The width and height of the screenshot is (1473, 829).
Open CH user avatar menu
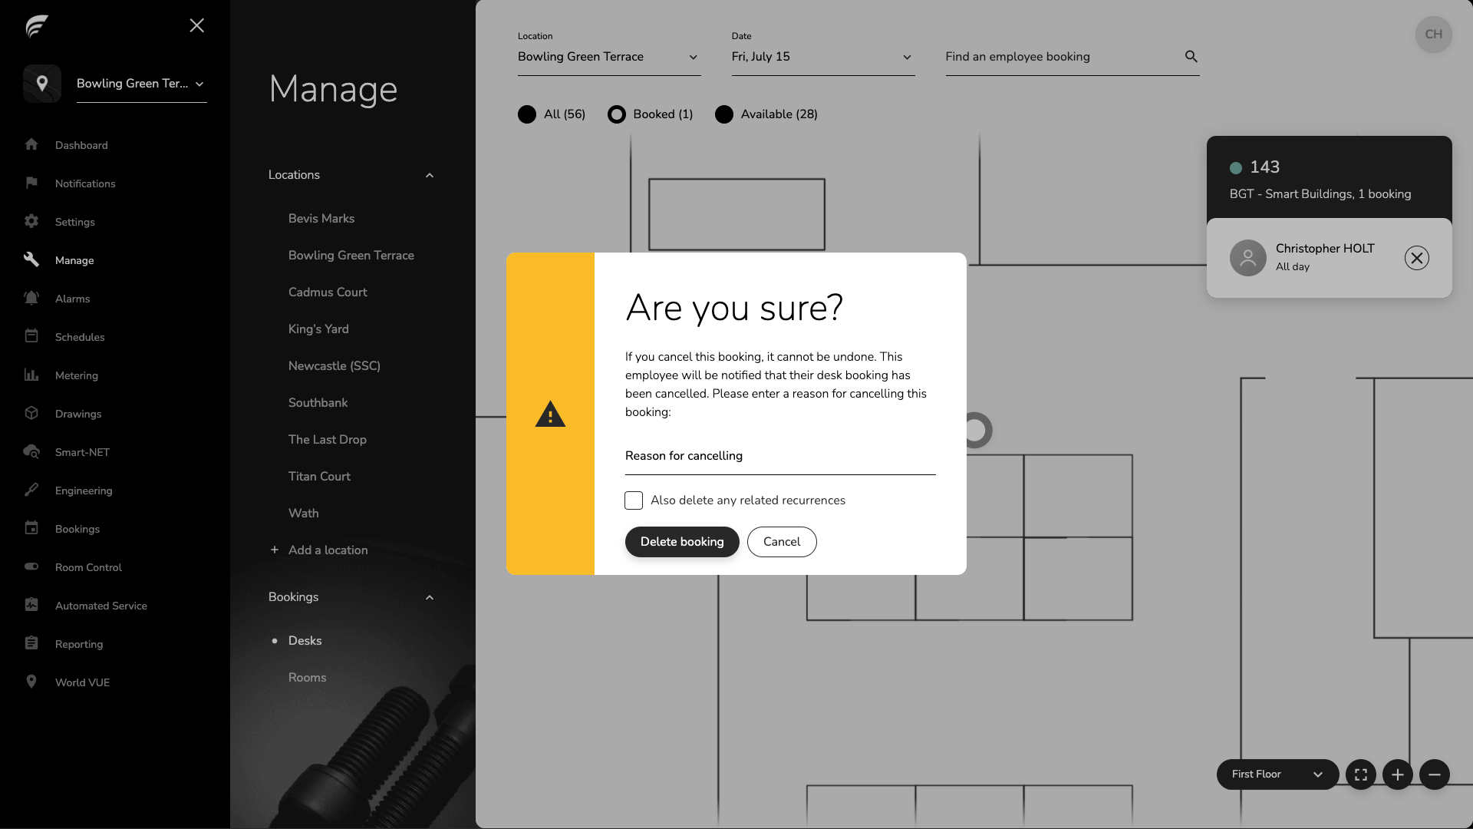[x=1433, y=35]
